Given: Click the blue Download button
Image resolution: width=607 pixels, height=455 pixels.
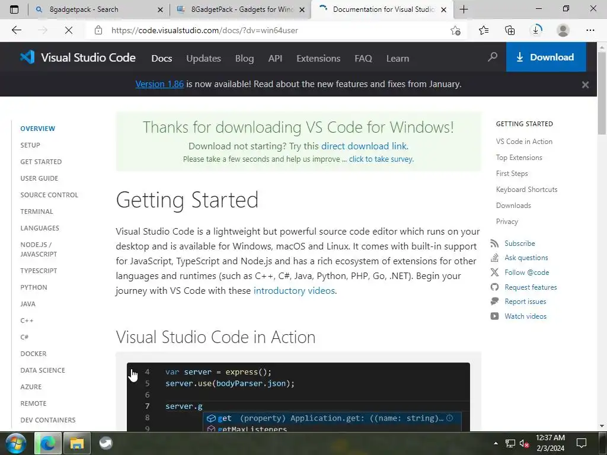Looking at the screenshot, I should (546, 57).
